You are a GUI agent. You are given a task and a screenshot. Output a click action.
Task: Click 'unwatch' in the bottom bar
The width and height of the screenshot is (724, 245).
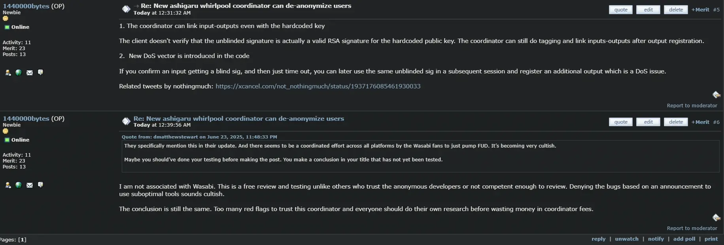[627, 239]
